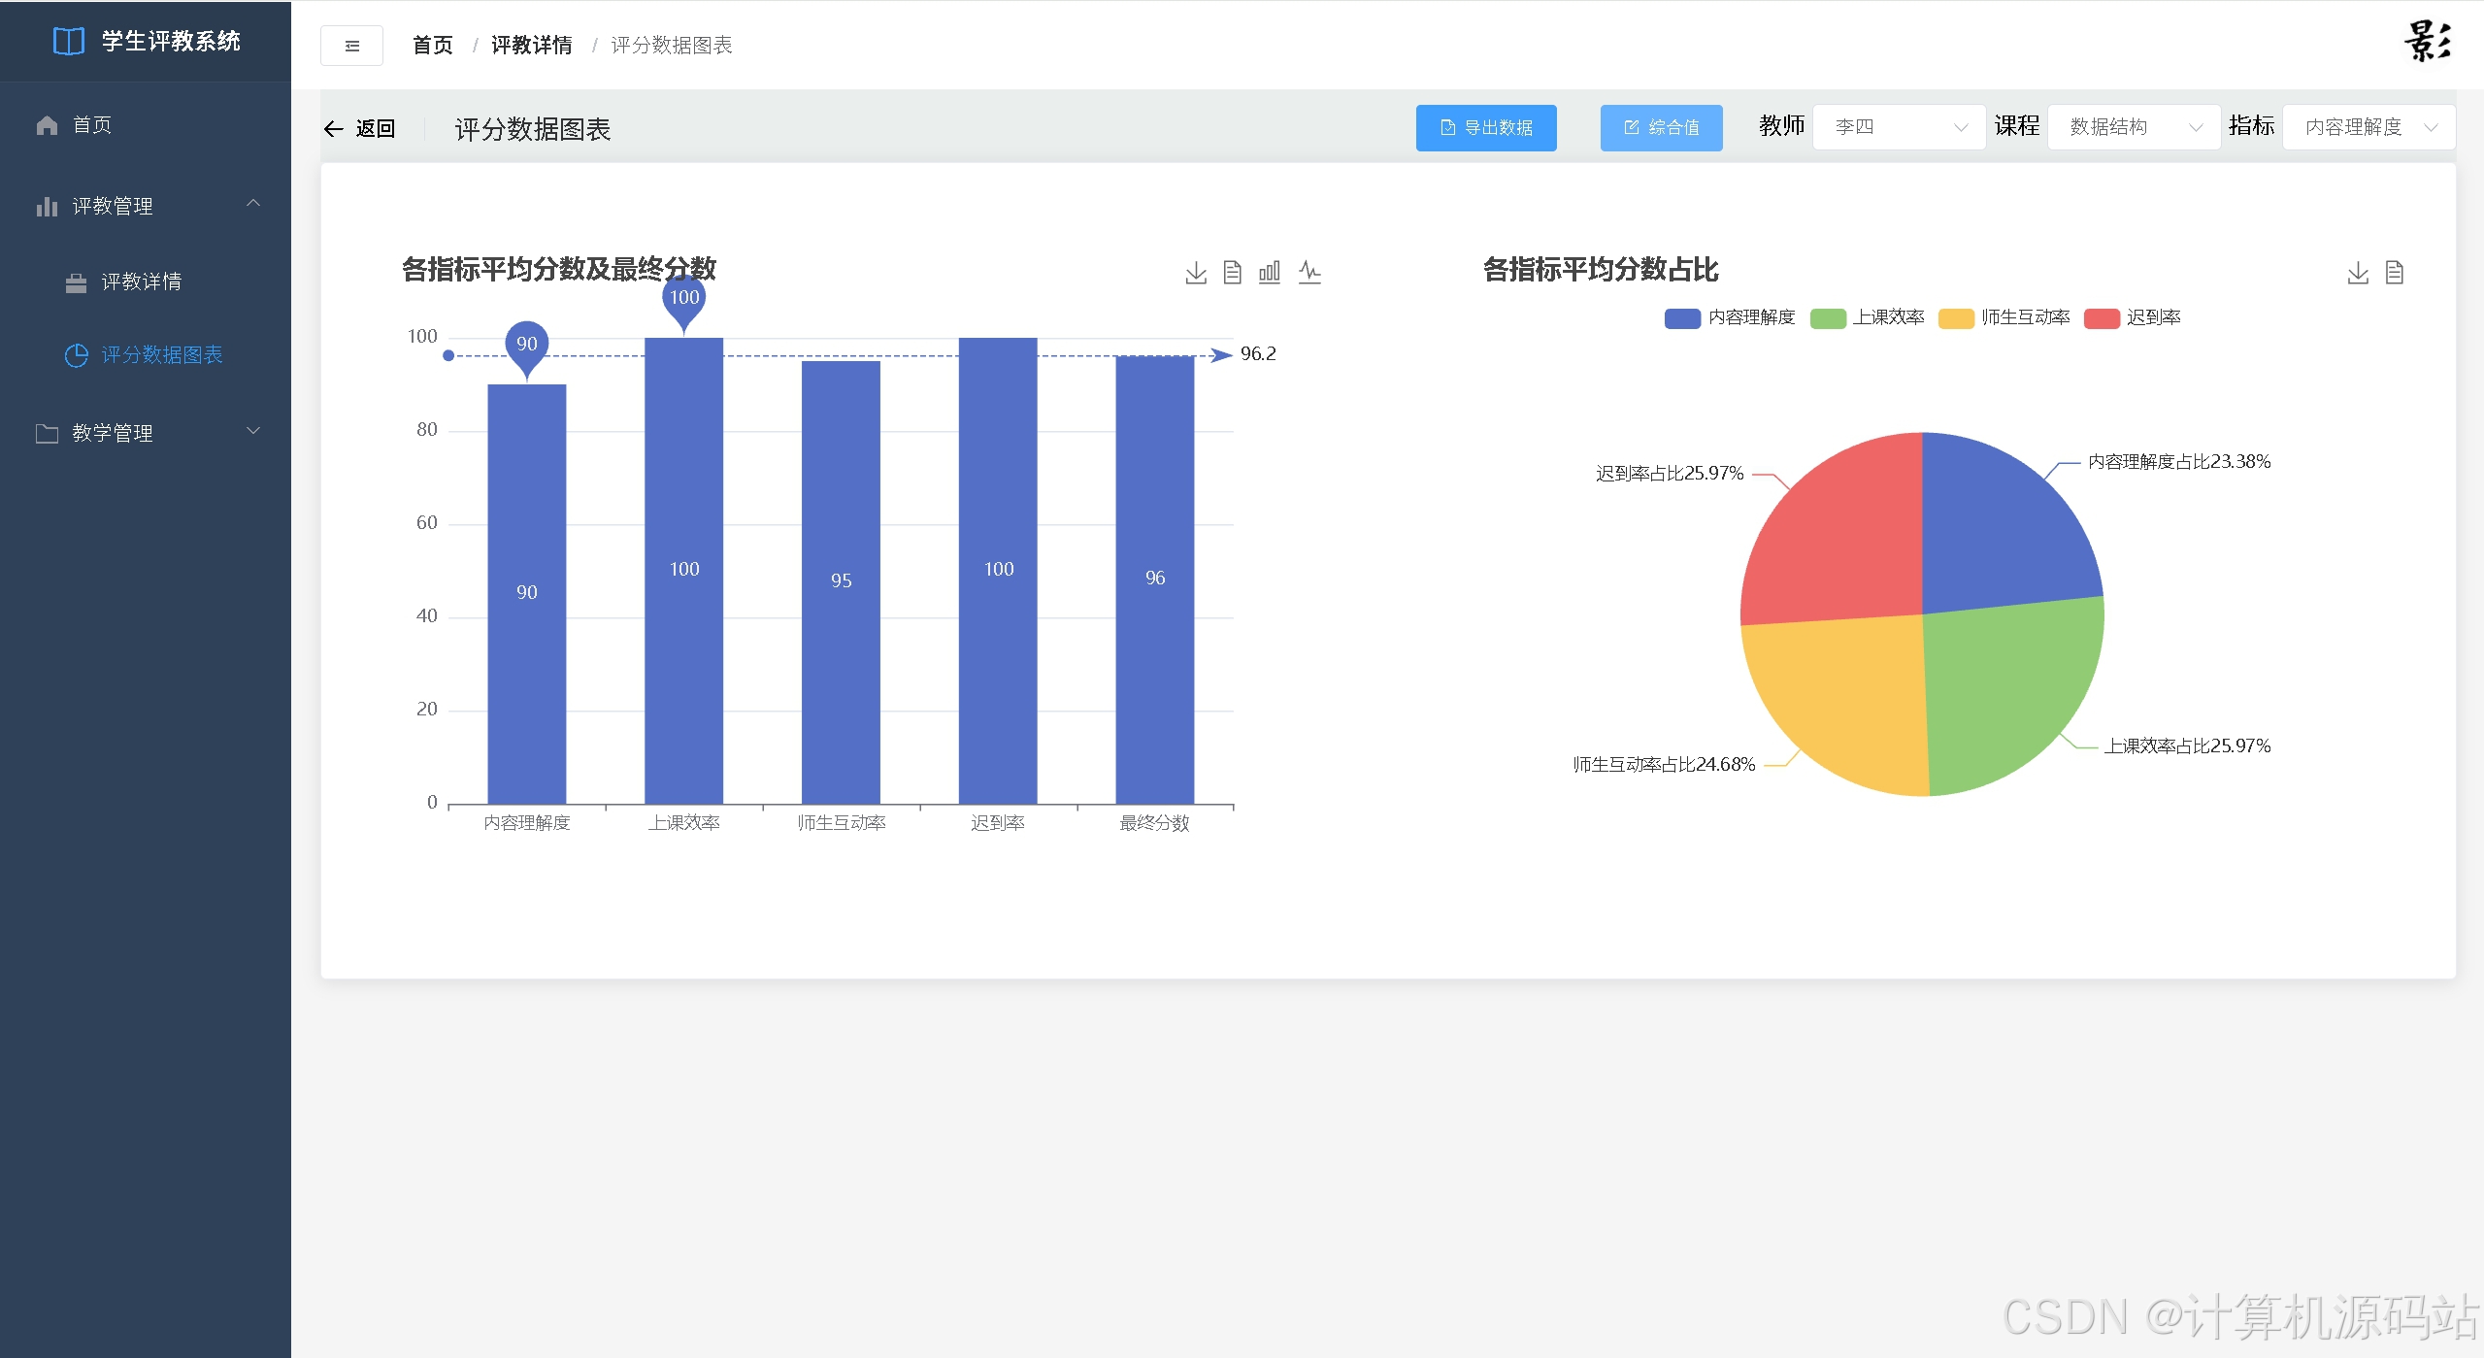This screenshot has height=1358, width=2484.
Task: Open data view icon of bar chart
Action: (x=1233, y=272)
